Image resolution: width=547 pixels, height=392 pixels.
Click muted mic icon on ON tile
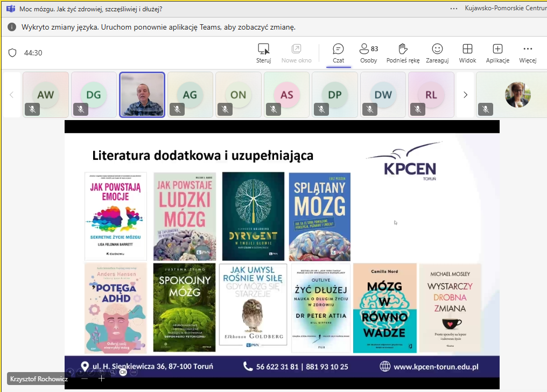(x=225, y=109)
